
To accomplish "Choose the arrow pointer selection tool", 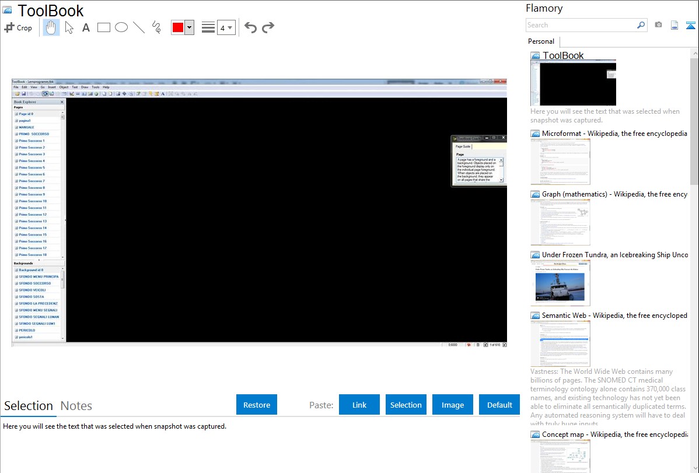I will point(69,27).
